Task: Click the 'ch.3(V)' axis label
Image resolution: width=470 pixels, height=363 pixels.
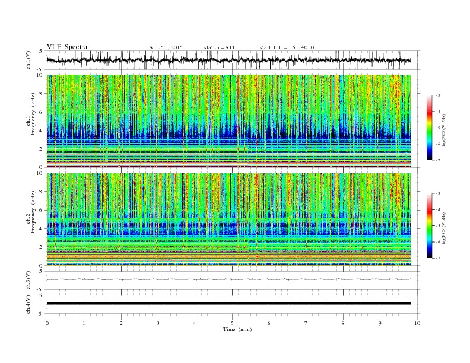Action: point(28,280)
